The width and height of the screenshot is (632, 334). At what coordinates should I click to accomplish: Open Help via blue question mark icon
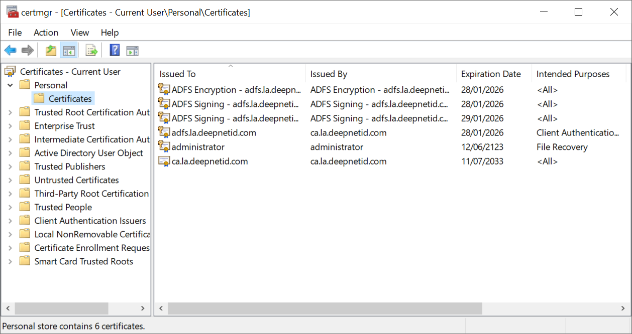(x=115, y=50)
